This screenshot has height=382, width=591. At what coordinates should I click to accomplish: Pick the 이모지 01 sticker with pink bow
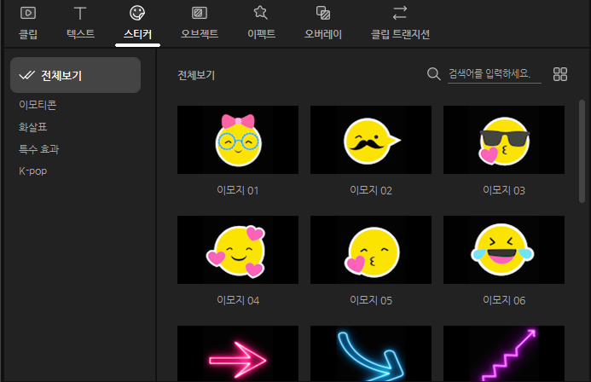click(x=238, y=141)
